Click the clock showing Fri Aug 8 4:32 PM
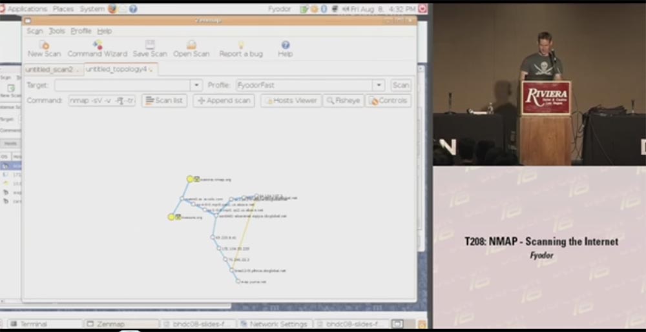Viewport: 646px width, 332px height. tap(383, 8)
